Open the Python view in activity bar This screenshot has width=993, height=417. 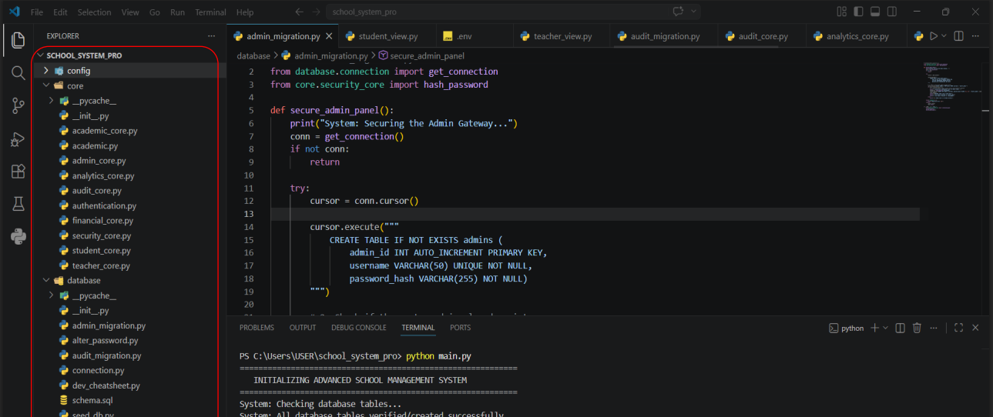[x=18, y=236]
